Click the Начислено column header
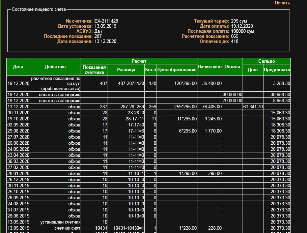The image size is (307, 233). 210,67
